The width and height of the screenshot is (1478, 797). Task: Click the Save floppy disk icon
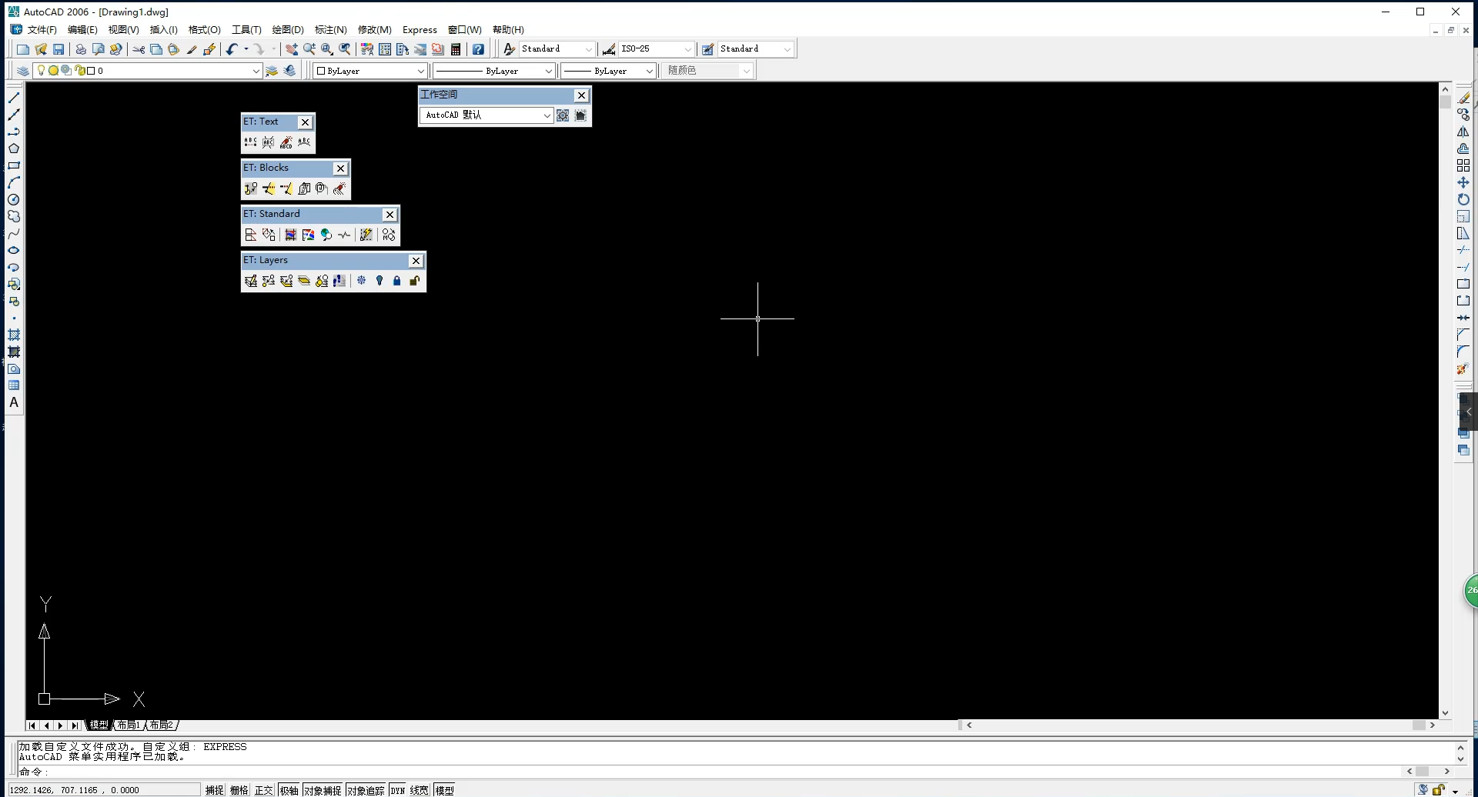59,49
